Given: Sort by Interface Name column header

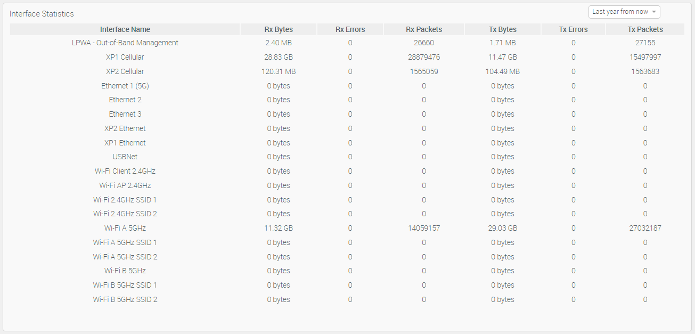Looking at the screenshot, I should 125,29.
